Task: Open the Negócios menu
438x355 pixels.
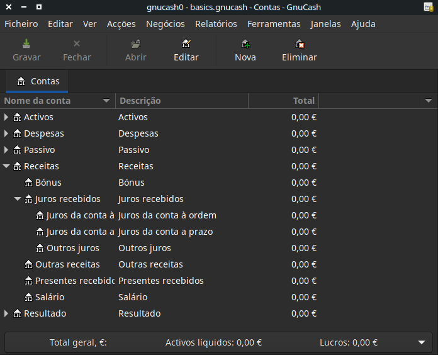Action: point(166,24)
